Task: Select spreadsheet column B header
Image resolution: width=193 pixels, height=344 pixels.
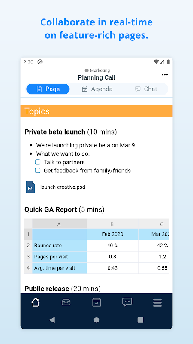Action: pyautogui.click(x=112, y=224)
